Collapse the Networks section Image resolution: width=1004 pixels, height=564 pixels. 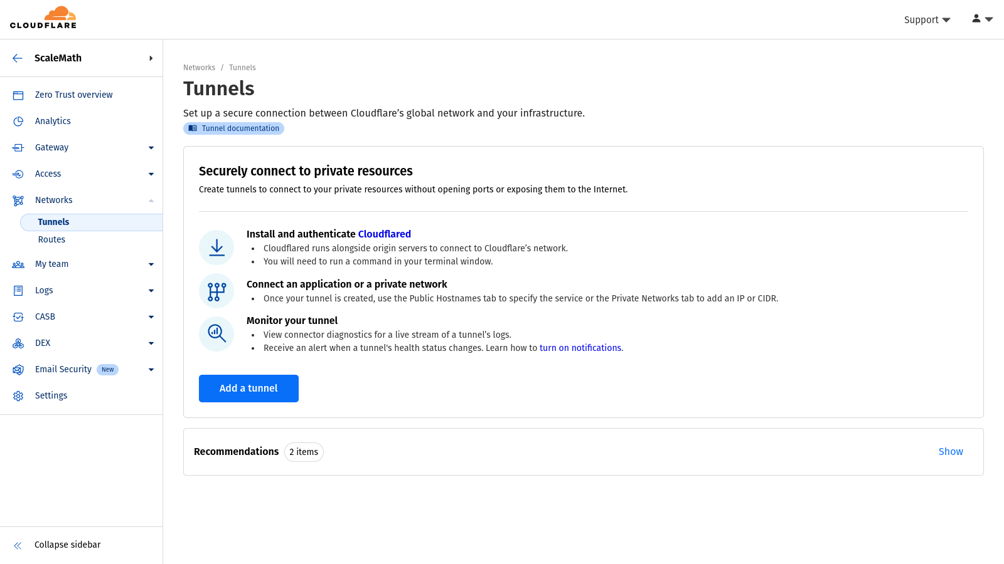tap(151, 201)
